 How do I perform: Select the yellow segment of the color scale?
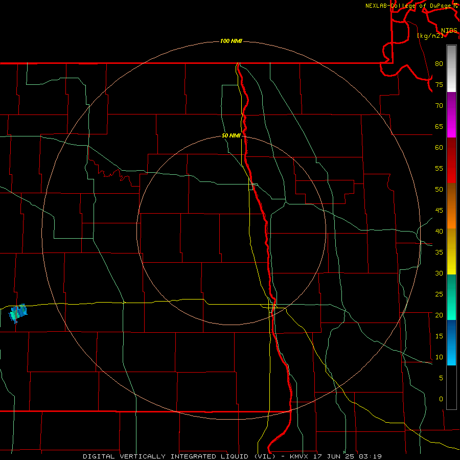click(451, 251)
